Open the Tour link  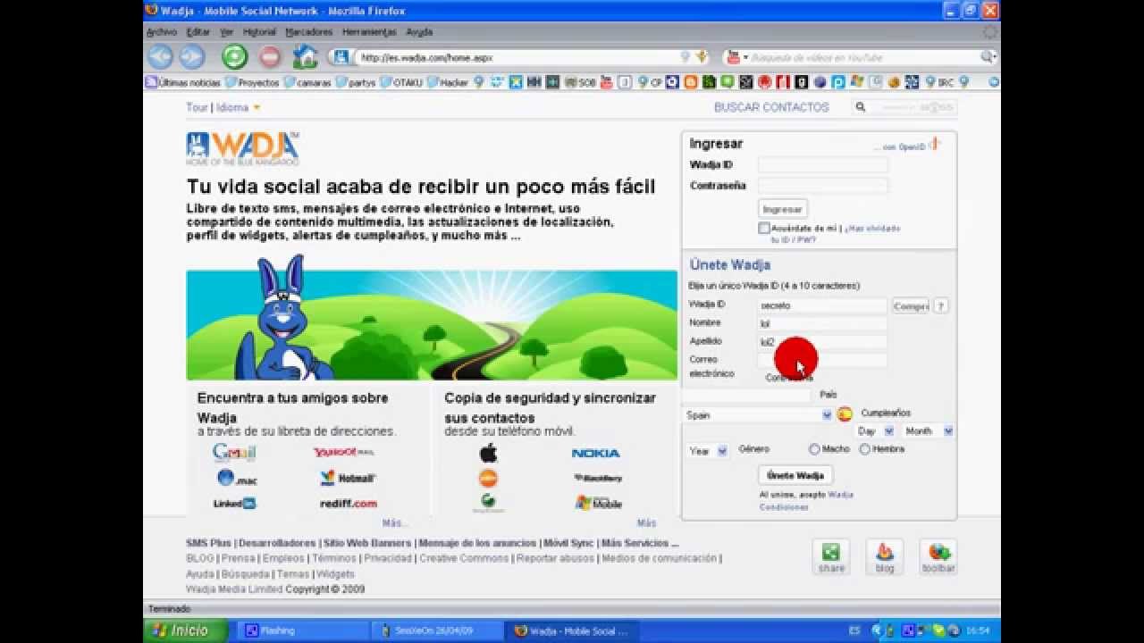pos(197,107)
